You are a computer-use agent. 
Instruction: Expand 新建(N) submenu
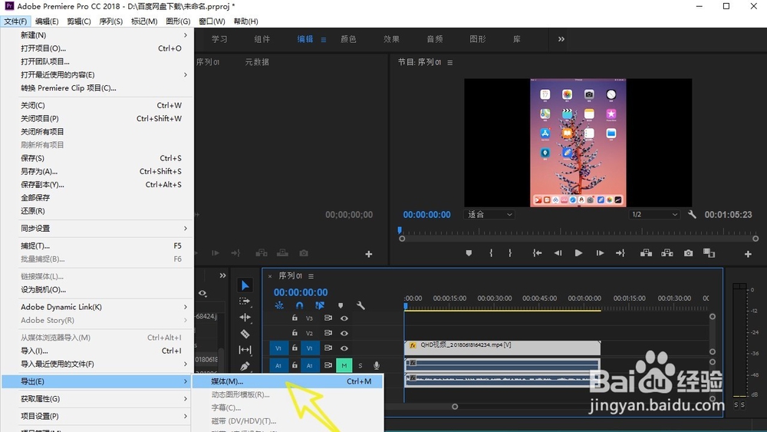(x=98, y=35)
